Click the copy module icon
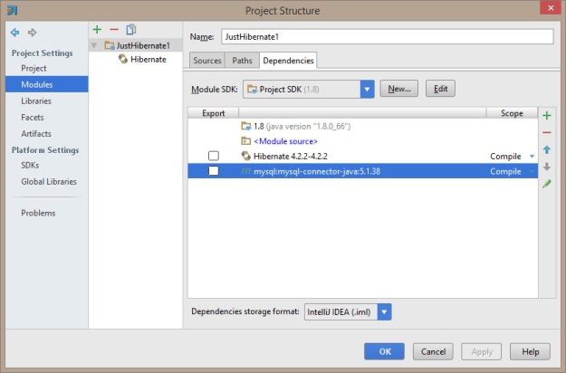 click(131, 30)
